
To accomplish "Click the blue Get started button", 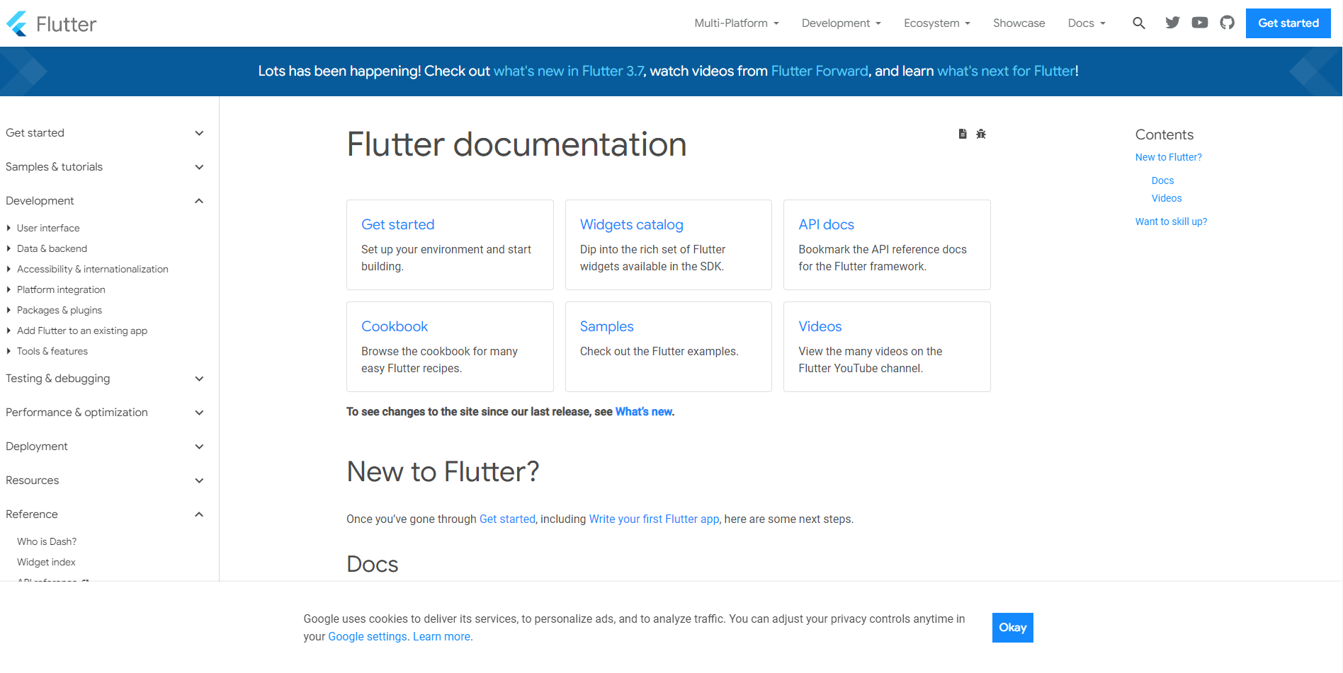I will [1288, 23].
